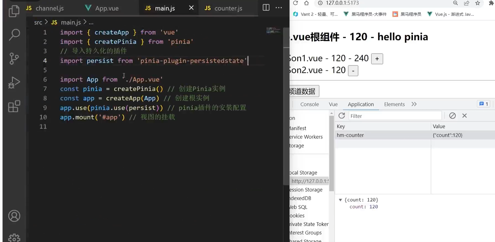Click the Filter input field
The height and width of the screenshot is (242, 495).
[395, 116]
